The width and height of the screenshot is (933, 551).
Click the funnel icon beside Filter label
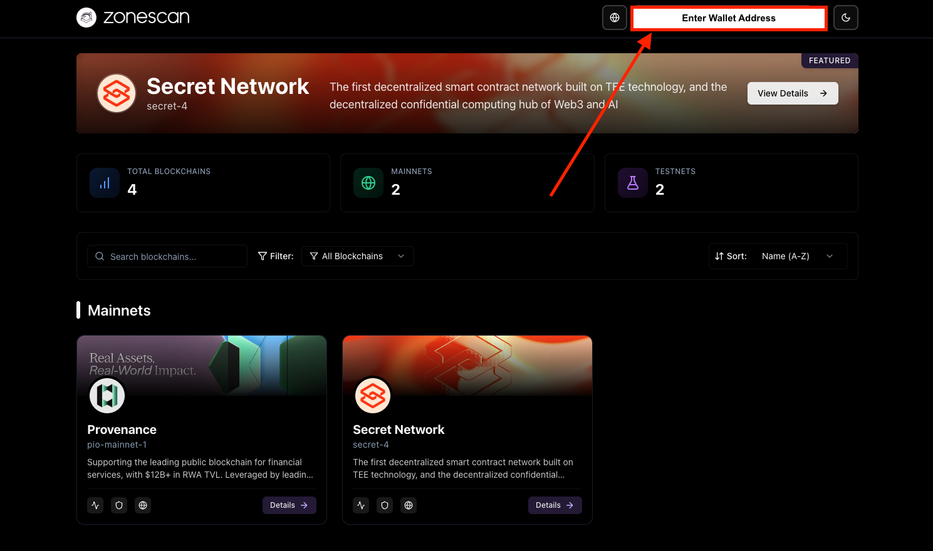[x=263, y=256]
